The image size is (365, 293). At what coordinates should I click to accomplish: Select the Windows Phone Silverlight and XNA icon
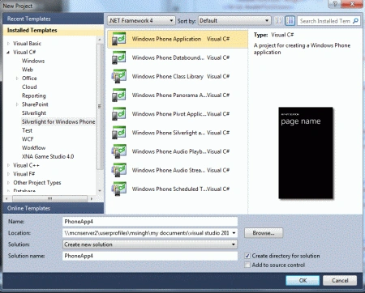point(119,133)
